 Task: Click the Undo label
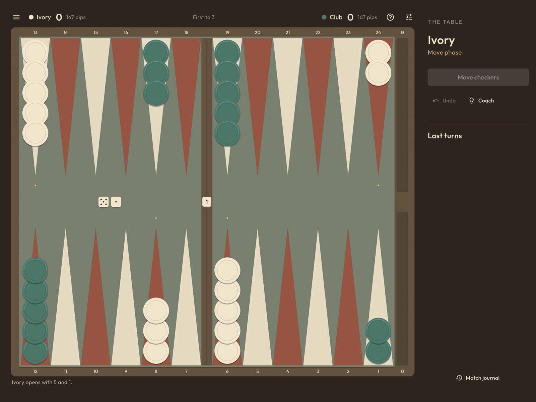click(x=449, y=100)
